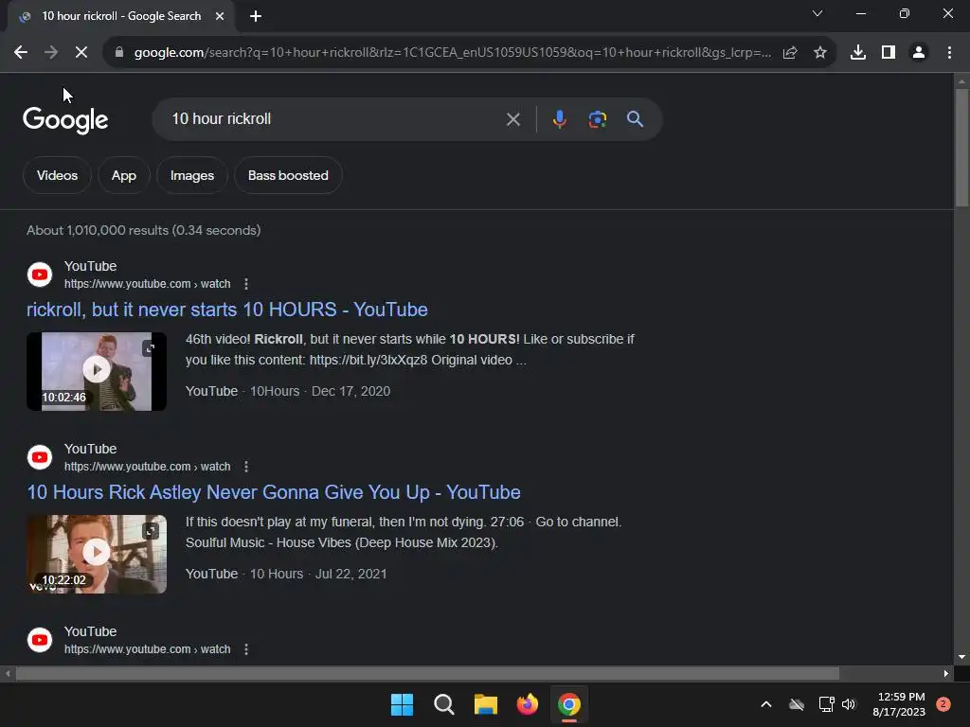Open more options for first YouTube result
This screenshot has height=727, width=970.
tap(246, 284)
